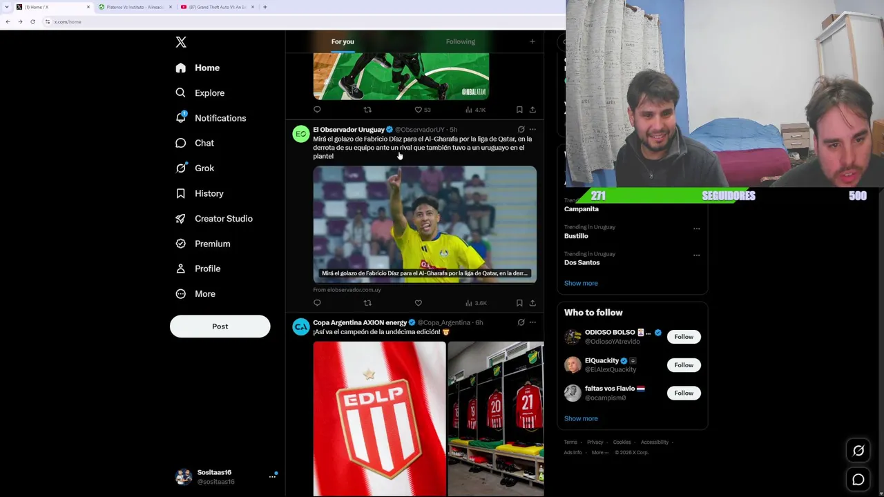The width and height of the screenshot is (884, 497).
Task: View analytics showing 4.1K views
Action: (x=476, y=110)
